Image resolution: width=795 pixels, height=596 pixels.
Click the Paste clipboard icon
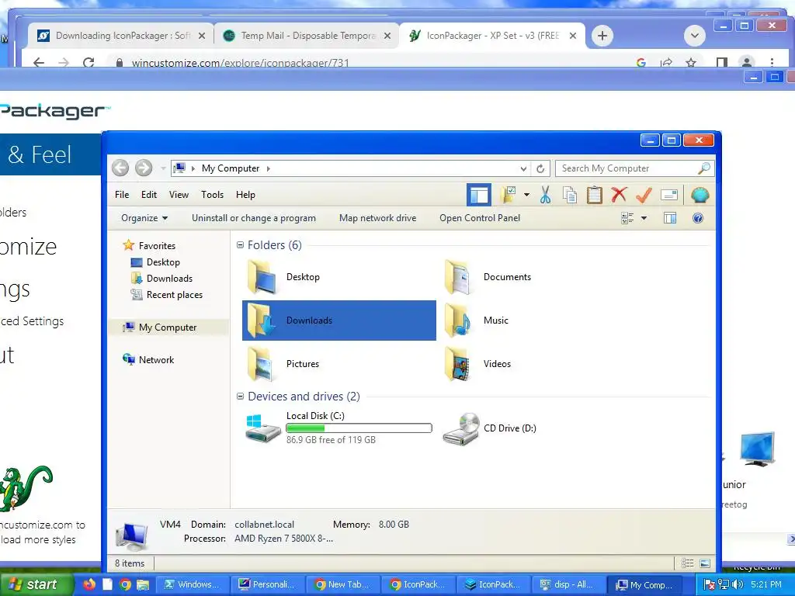coord(594,195)
